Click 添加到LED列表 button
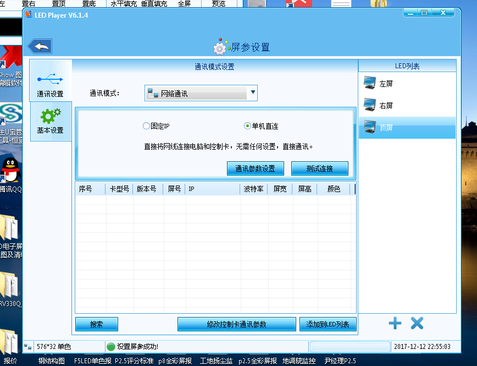477x366 pixels. (x=328, y=324)
